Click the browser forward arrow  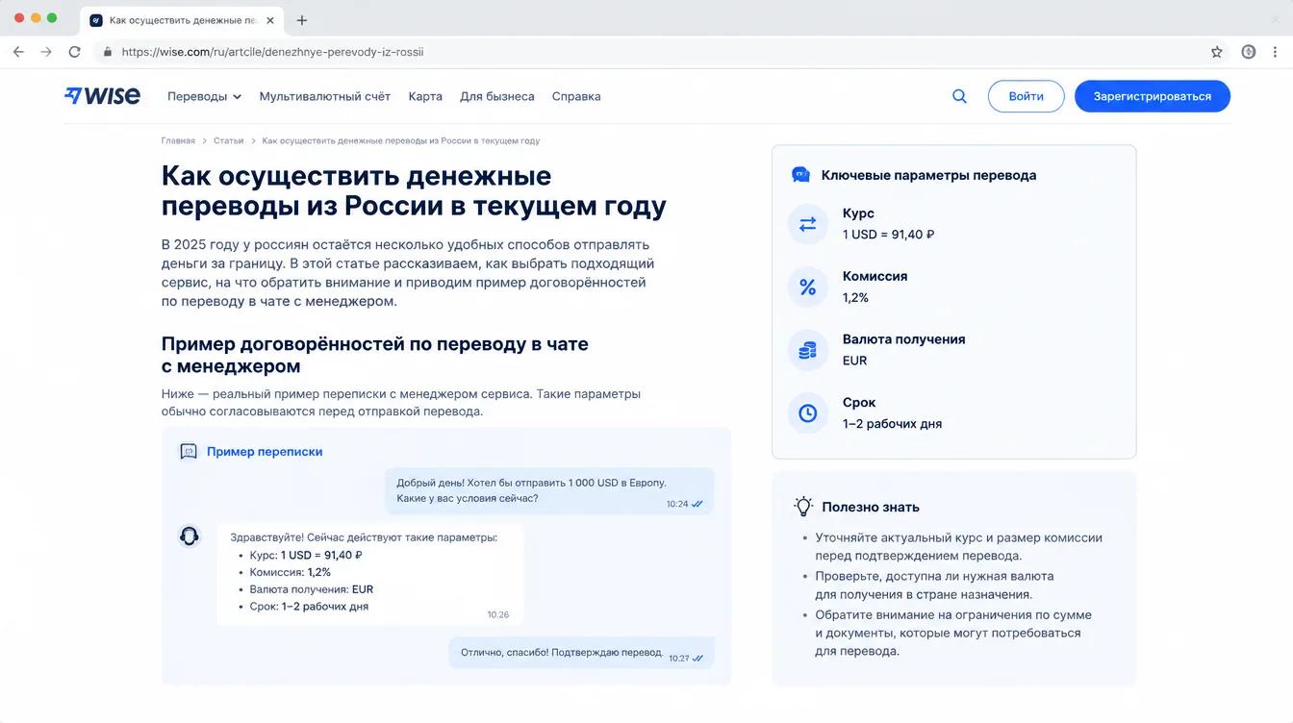click(46, 52)
